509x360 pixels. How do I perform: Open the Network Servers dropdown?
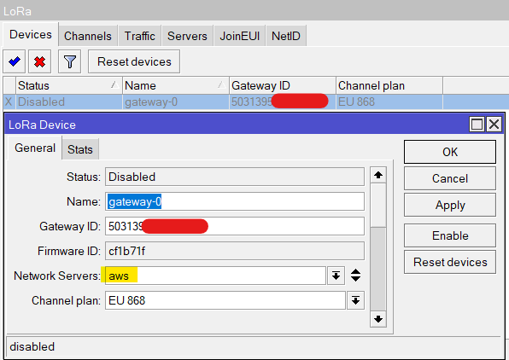(x=336, y=276)
